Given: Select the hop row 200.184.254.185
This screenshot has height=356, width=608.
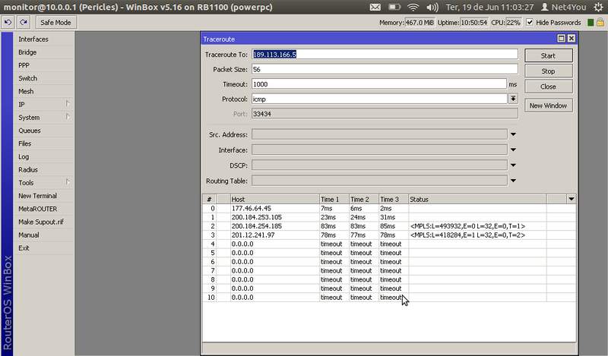Looking at the screenshot, I should (389, 226).
